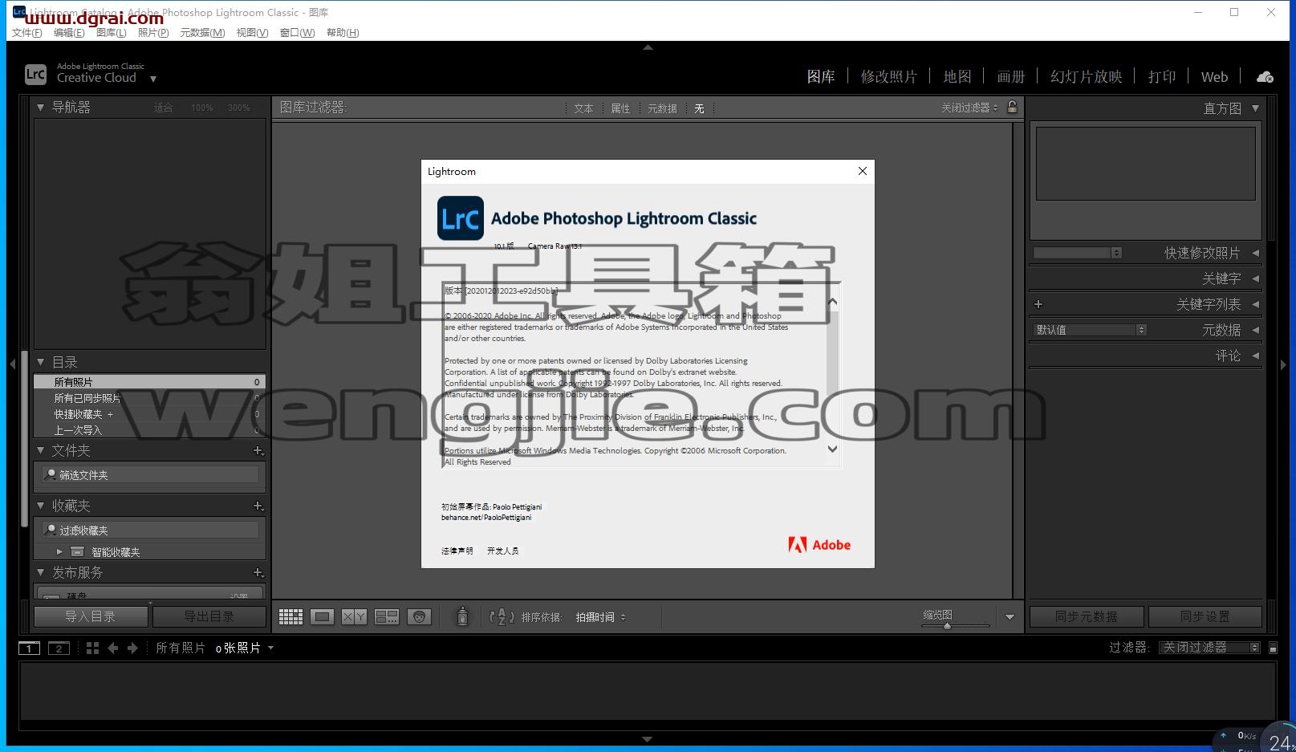
Task: Switch to the Map module
Action: (x=957, y=76)
